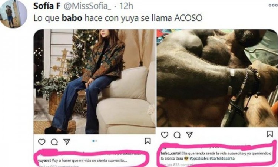
Task: Open the @MissSofia_ handle link
Action: tap(87, 6)
